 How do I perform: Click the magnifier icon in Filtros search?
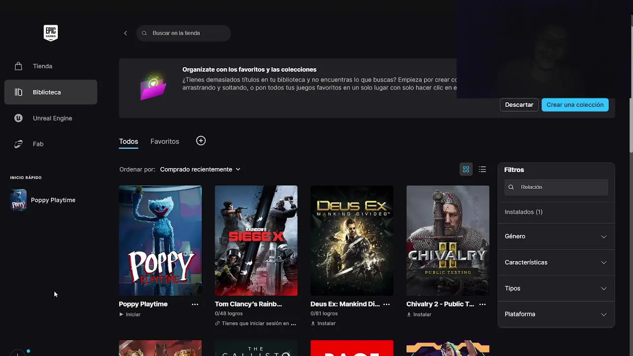[x=511, y=187]
